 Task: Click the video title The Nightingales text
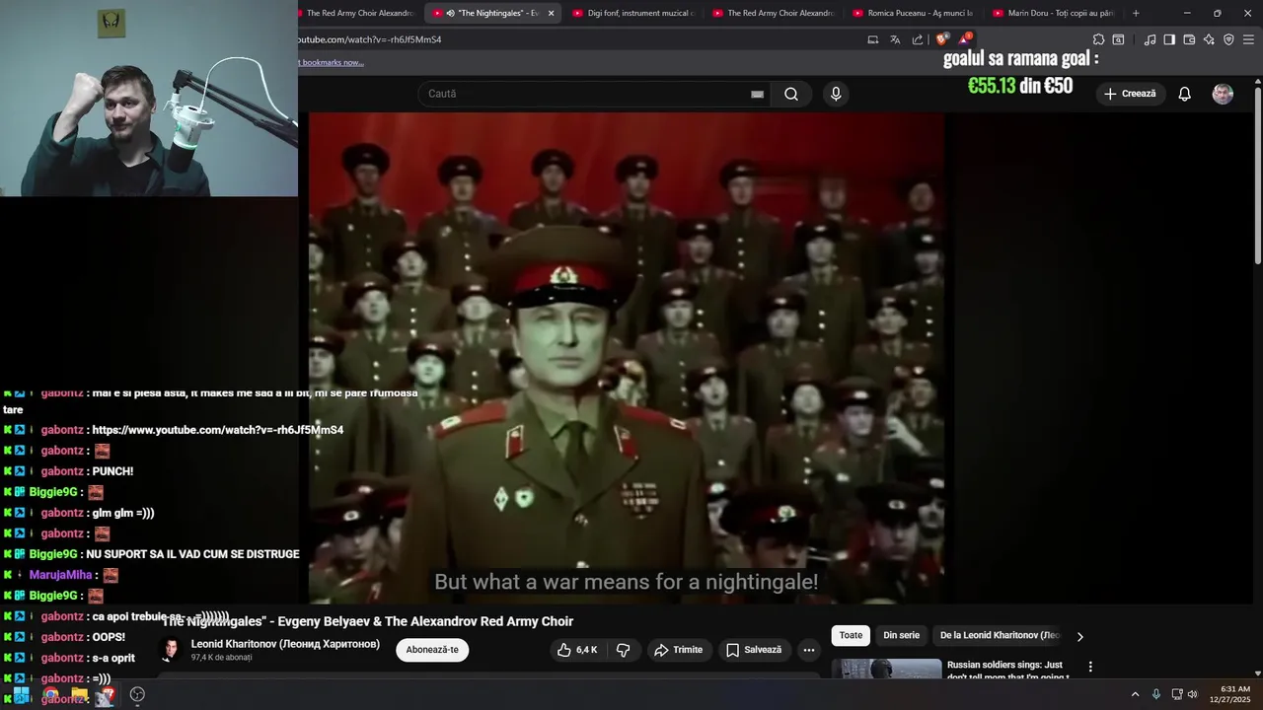coord(367,621)
